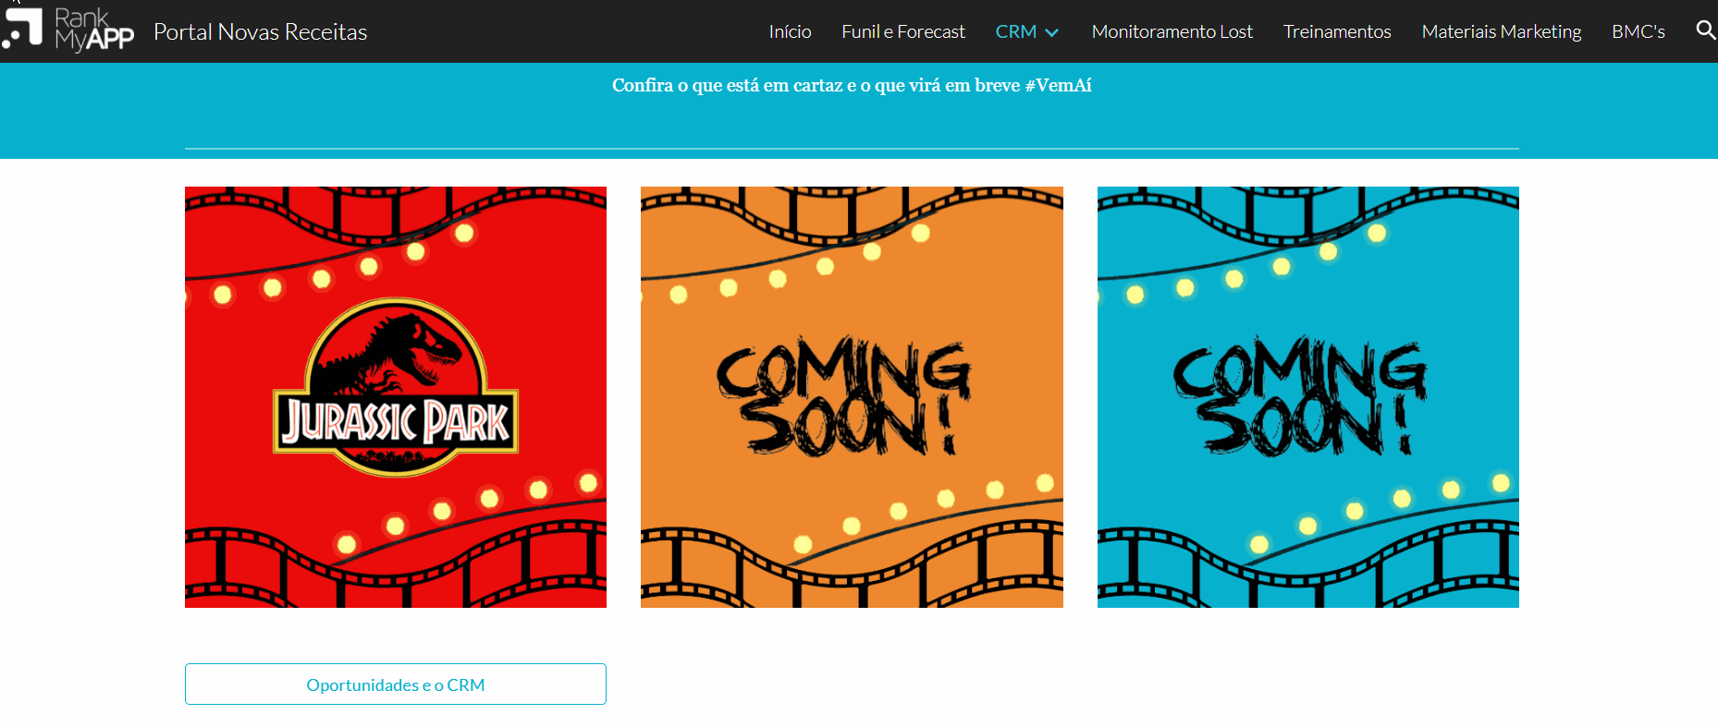Go to the Início menu item

tap(790, 31)
